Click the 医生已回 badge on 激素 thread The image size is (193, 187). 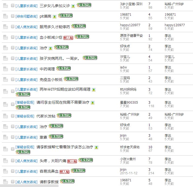point(56,137)
